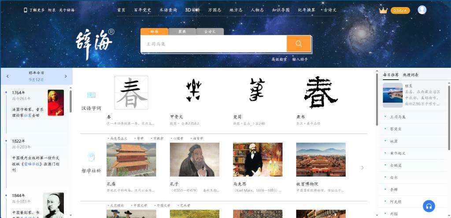Click the right sidebar vertical scrollbar
The width and height of the screenshot is (451, 218).
click(377, 101)
